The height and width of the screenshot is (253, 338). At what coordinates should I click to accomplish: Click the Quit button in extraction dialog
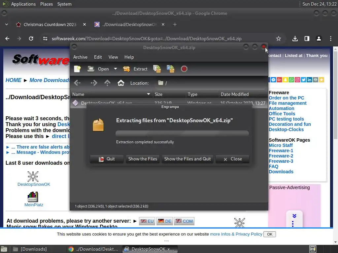click(107, 159)
